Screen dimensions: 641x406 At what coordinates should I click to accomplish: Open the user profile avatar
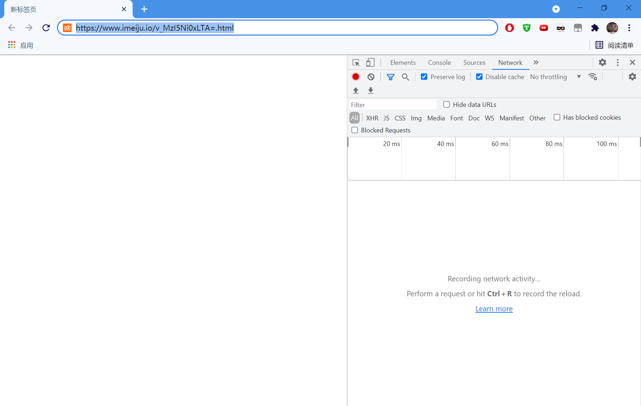[x=612, y=28]
